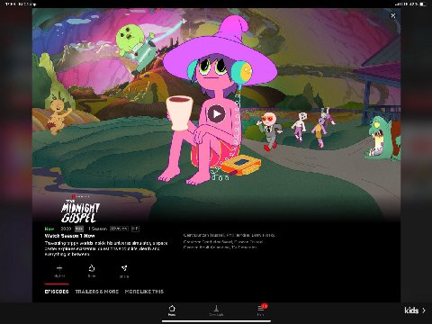Go to Home in the bottom bar
The width and height of the screenshot is (432, 324).
[x=172, y=310]
